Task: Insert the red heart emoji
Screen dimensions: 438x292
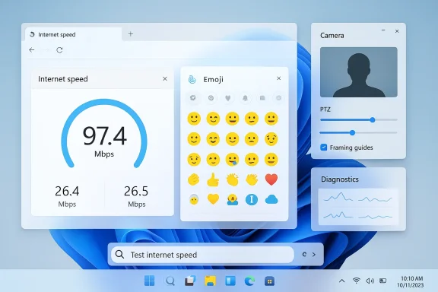Action: pos(271,179)
